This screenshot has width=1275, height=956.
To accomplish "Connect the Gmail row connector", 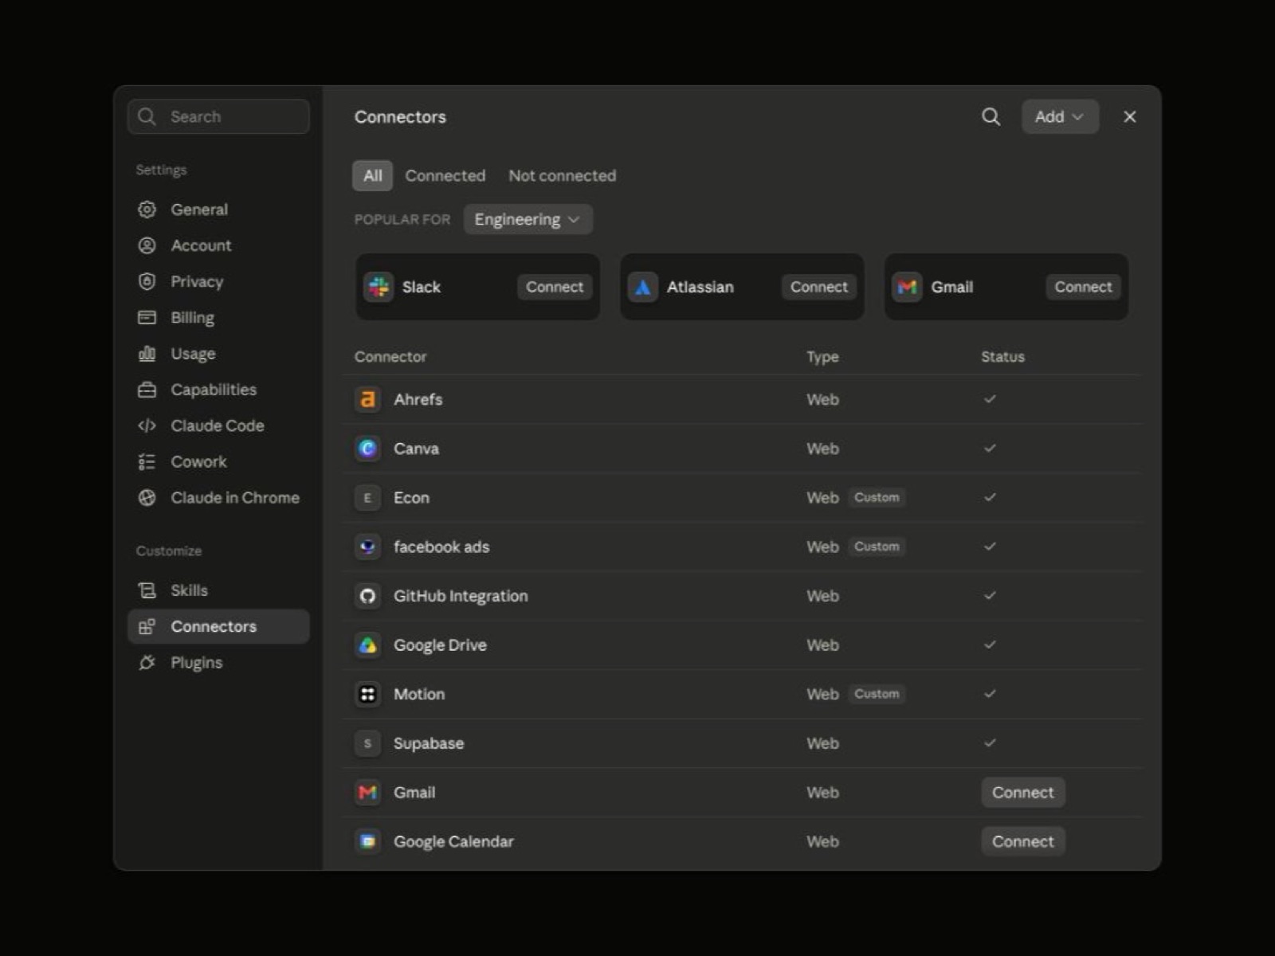I will coord(1023,792).
